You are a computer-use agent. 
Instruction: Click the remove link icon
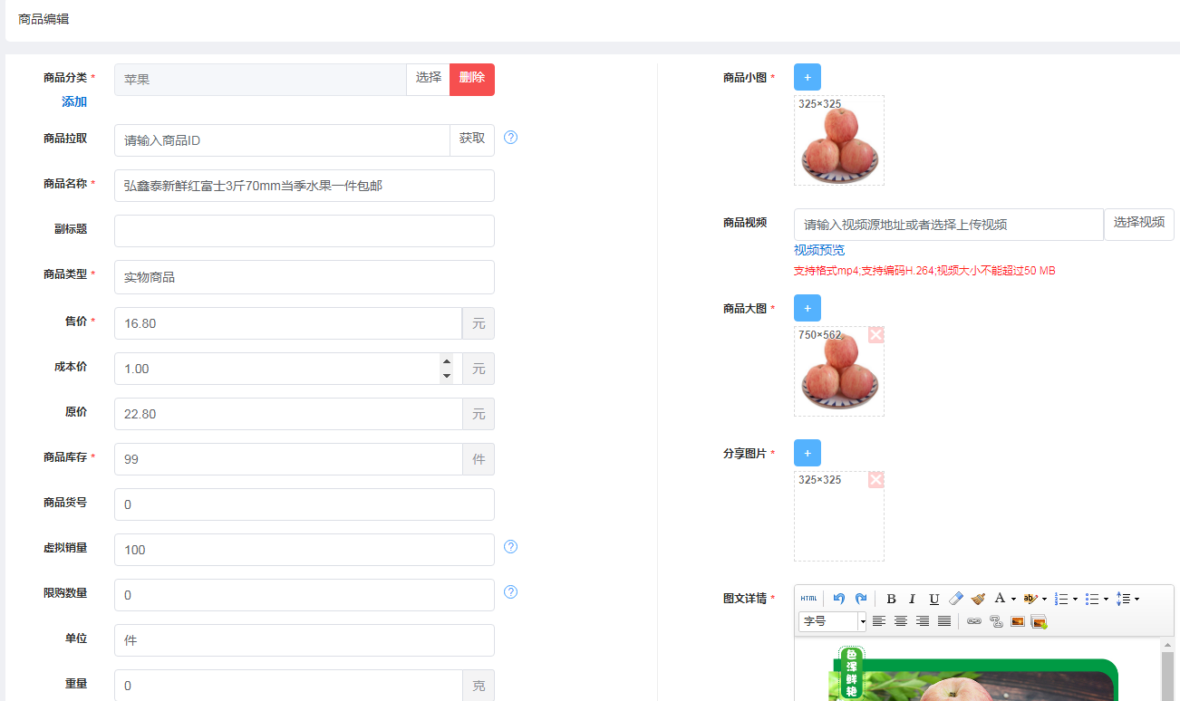coord(996,621)
